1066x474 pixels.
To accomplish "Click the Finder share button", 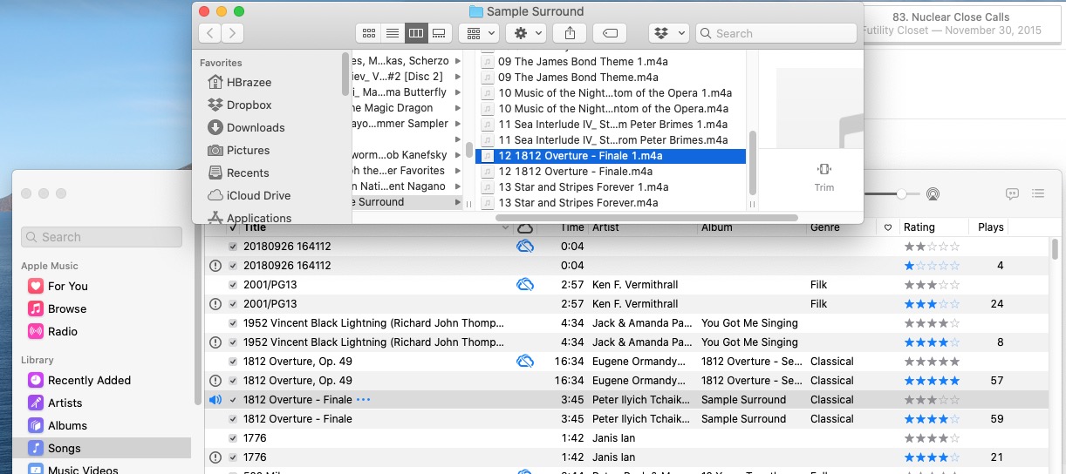I will 570,33.
